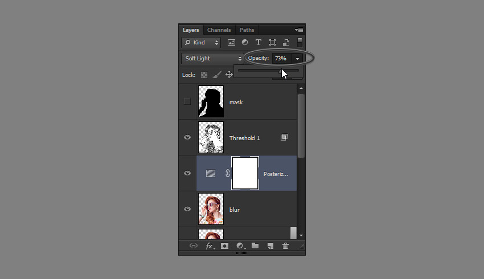
Task: Hide the Posterize layer
Action: tap(187, 173)
